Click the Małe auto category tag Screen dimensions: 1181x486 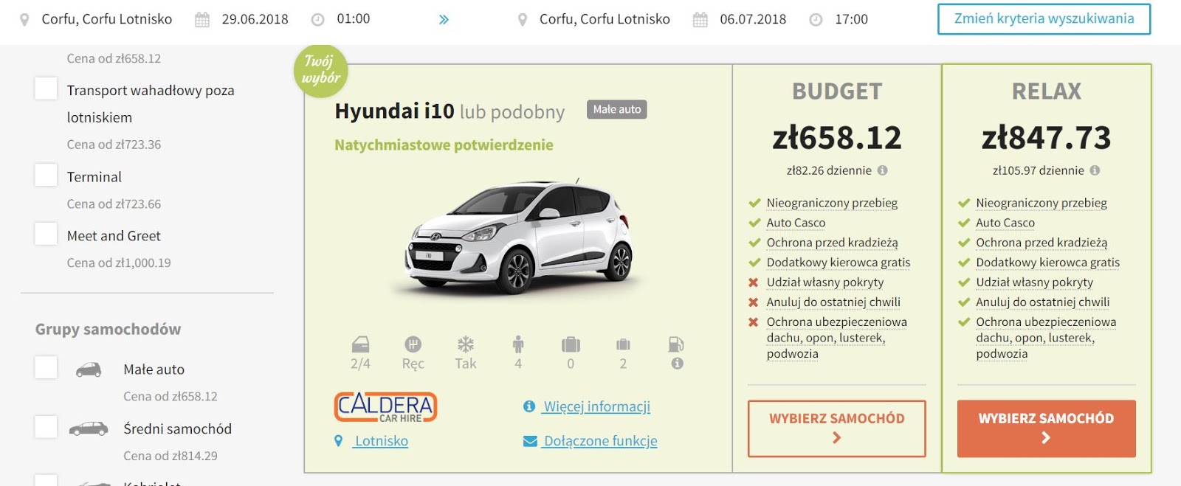[x=617, y=109]
